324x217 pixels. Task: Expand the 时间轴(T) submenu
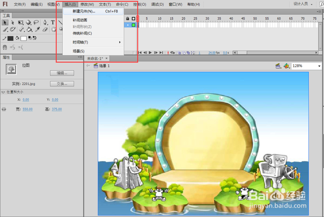93,42
